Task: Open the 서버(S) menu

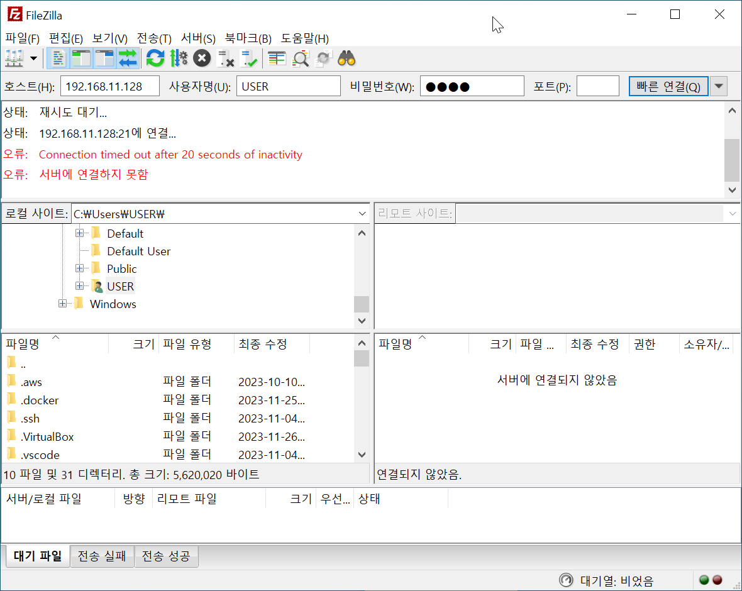Action: click(x=198, y=38)
